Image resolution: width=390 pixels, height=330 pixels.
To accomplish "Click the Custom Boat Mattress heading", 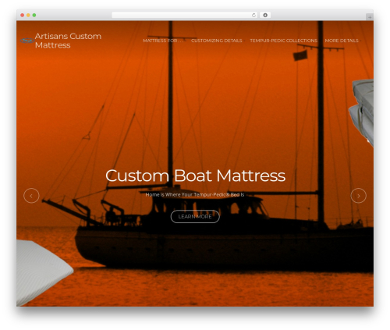I will point(195,176).
